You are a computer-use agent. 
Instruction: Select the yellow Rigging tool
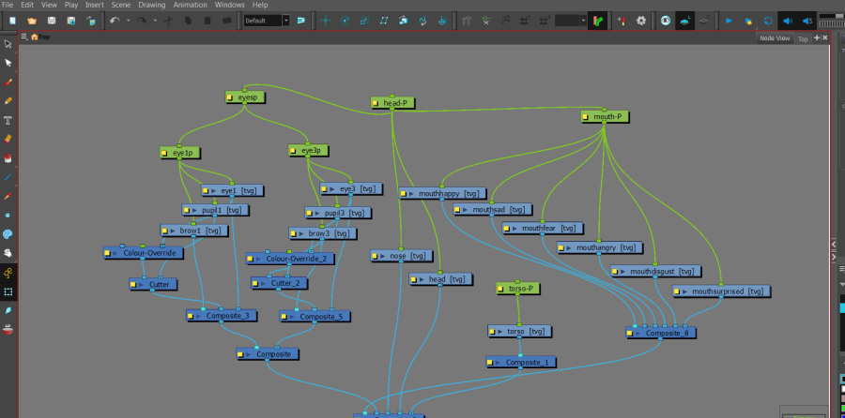tap(8, 273)
